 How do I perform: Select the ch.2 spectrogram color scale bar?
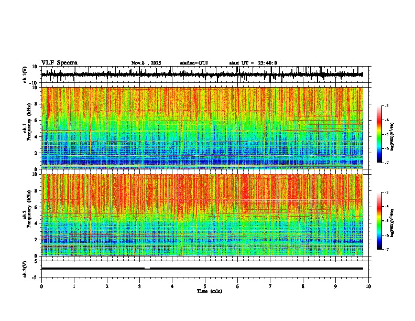(x=379, y=221)
